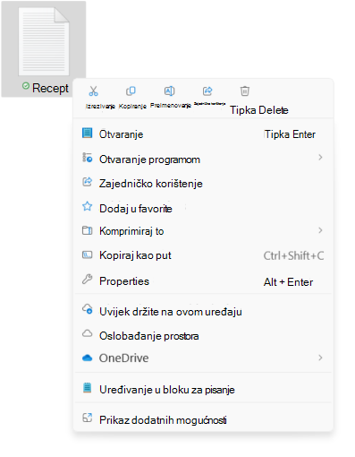The width and height of the screenshot is (355, 457).
Task: Click the star icon beside Dodaj u favorite
Action: tap(87, 206)
